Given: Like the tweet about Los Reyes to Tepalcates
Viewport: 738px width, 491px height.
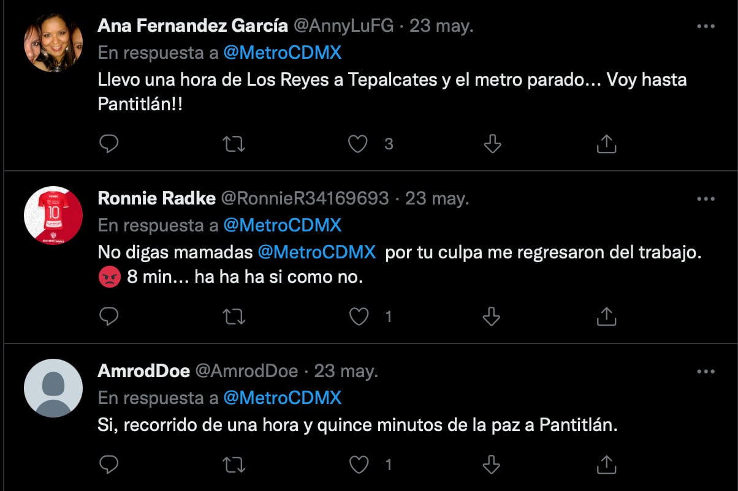Looking at the screenshot, I should tap(358, 144).
